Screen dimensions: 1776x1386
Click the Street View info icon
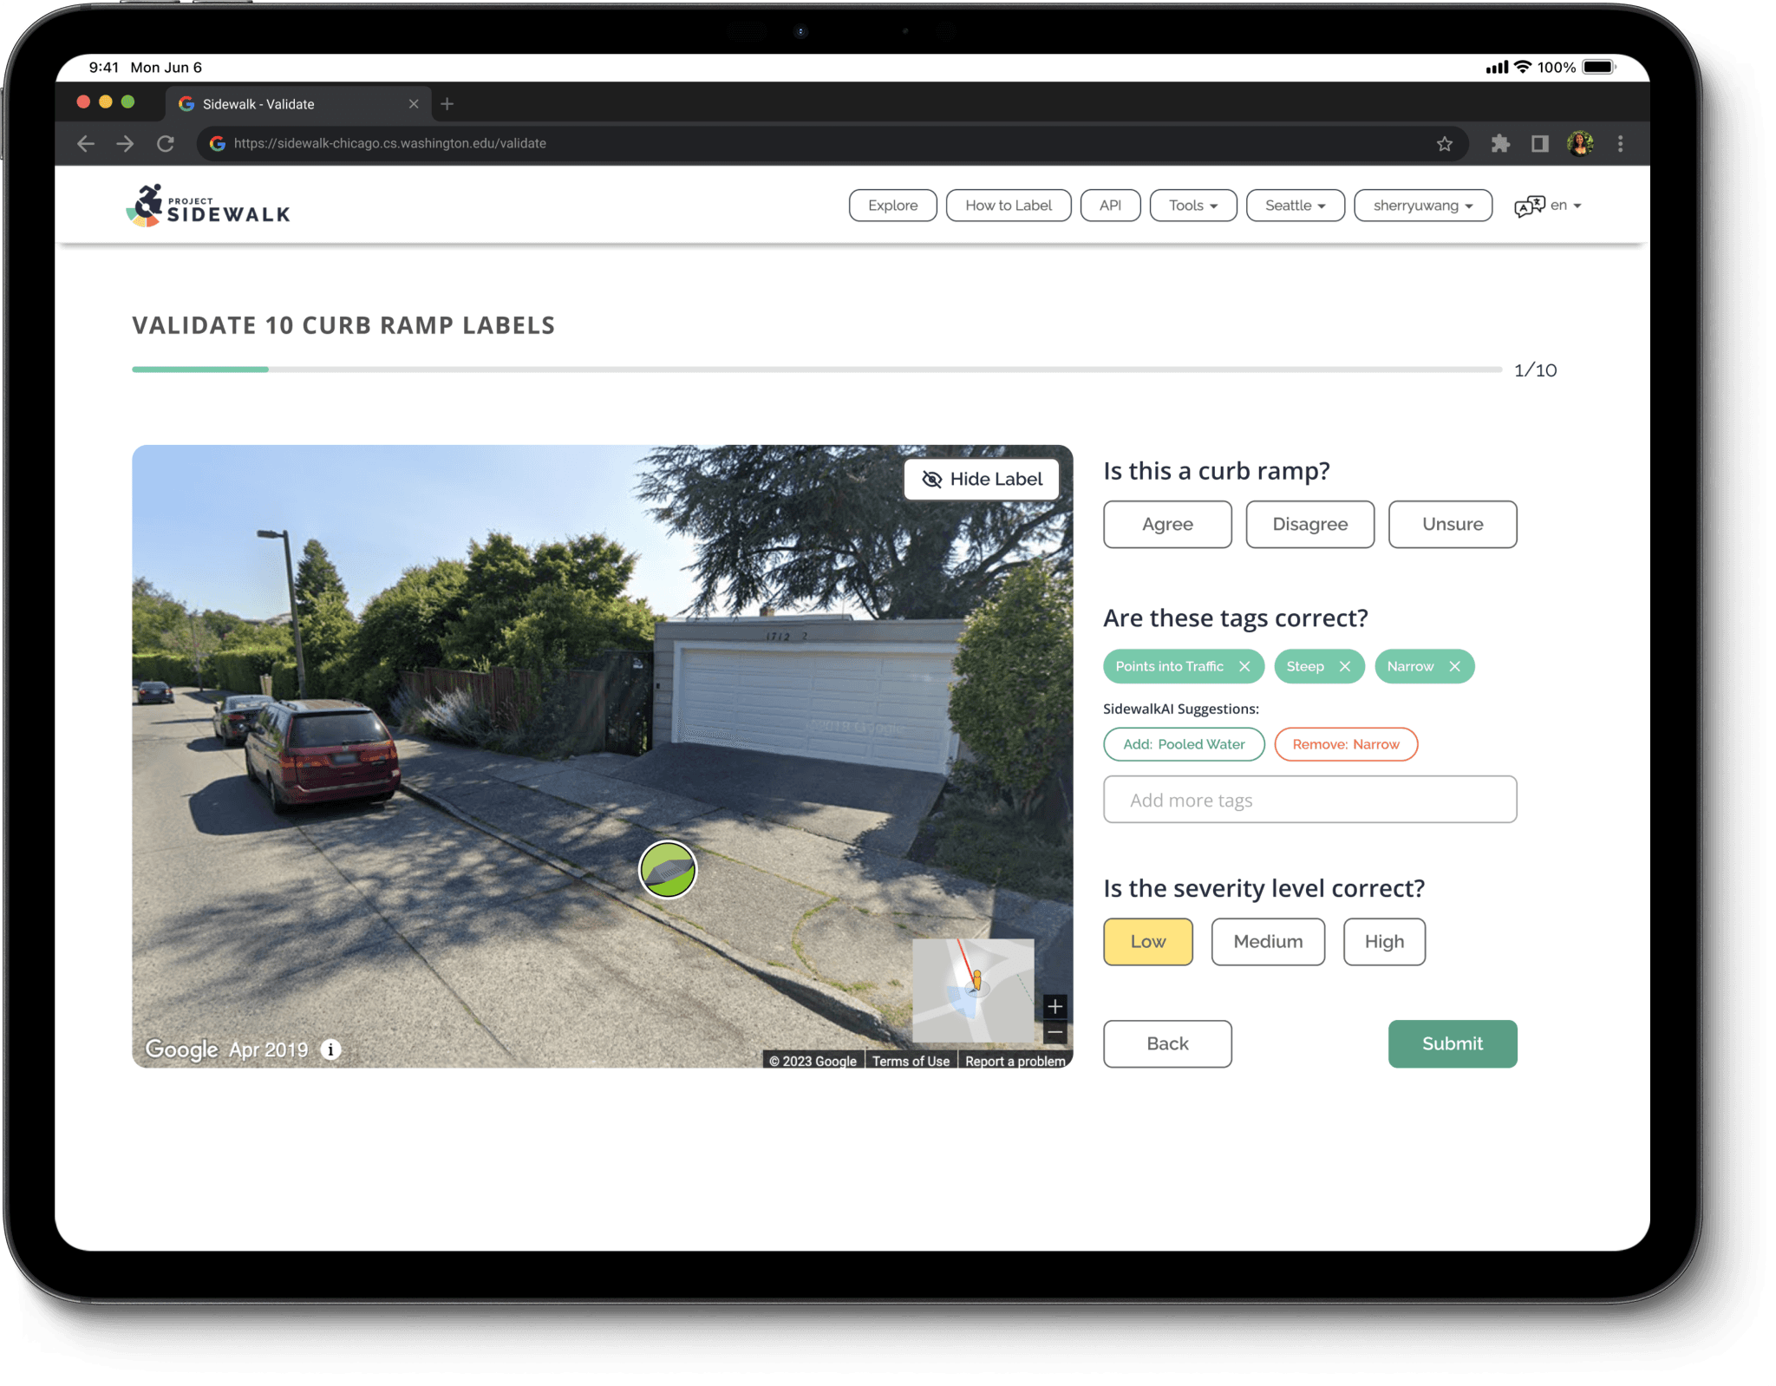pos(330,1049)
